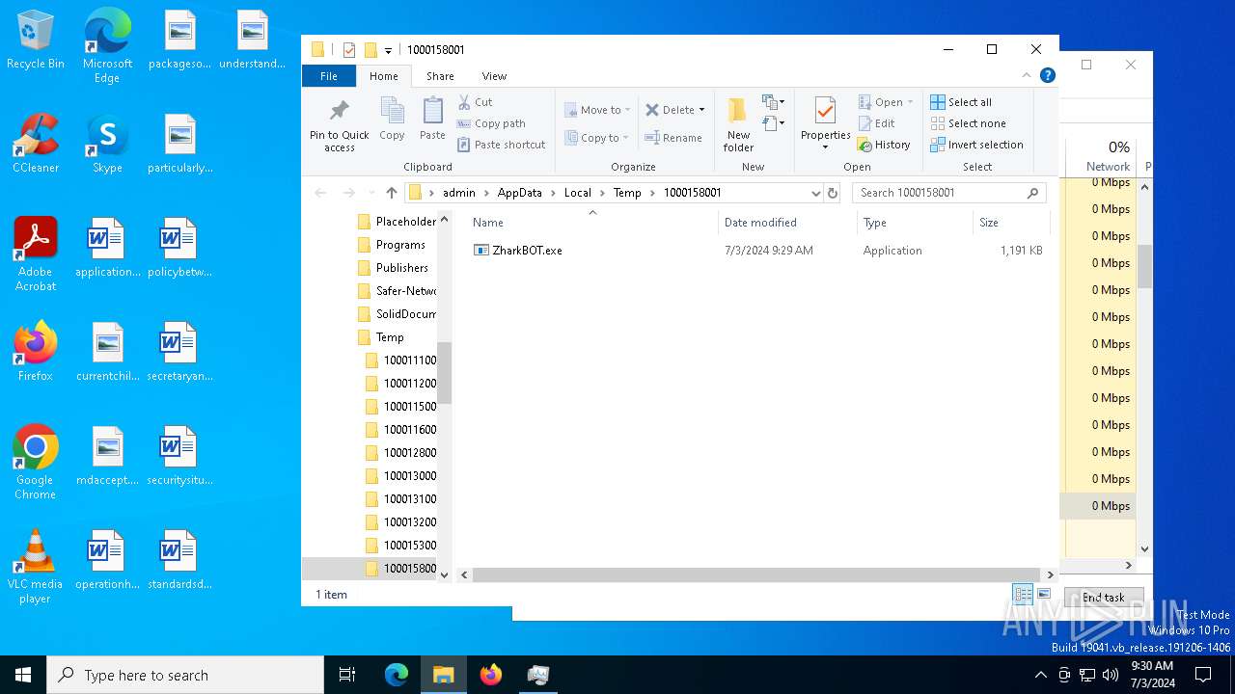1235x694 pixels.
Task: Go up one folder level arrow
Action: (x=391, y=193)
